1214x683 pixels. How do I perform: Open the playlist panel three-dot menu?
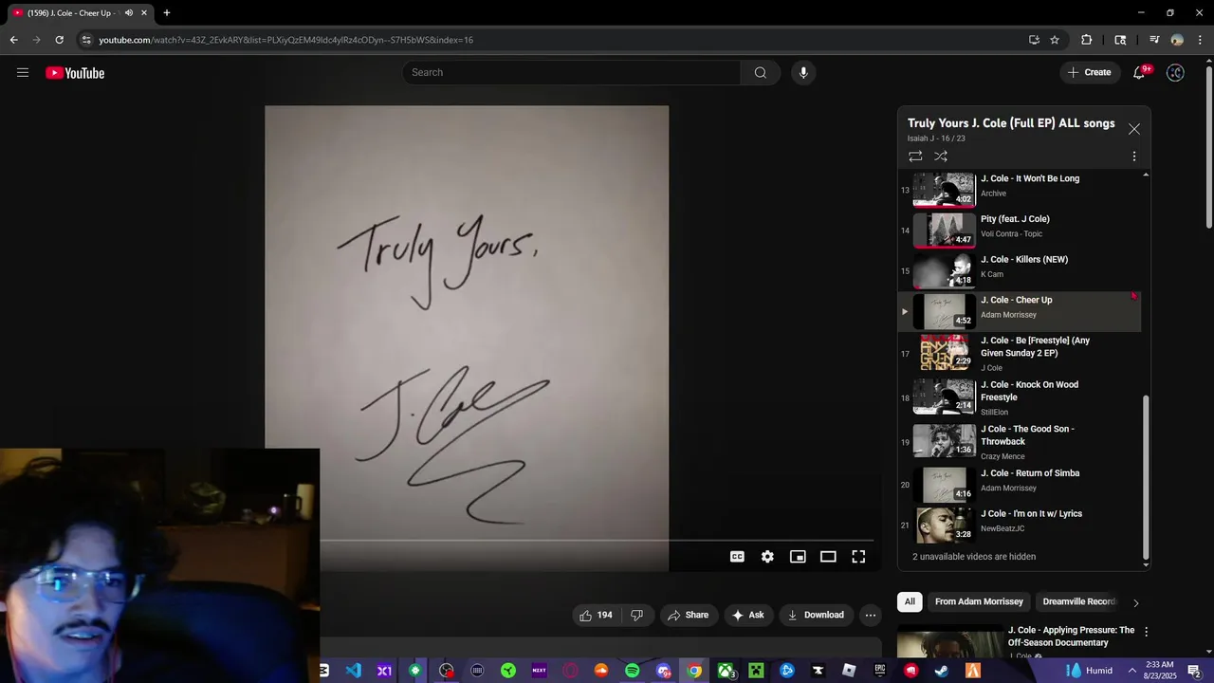(x=1134, y=157)
